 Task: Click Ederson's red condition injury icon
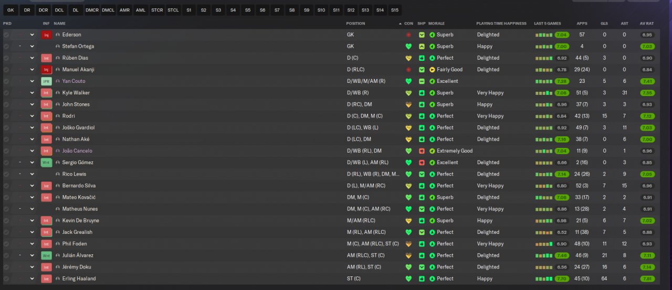[408, 35]
